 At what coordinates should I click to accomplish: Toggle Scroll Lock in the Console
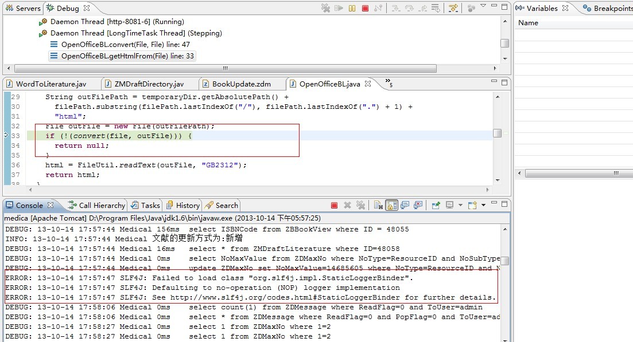point(392,205)
